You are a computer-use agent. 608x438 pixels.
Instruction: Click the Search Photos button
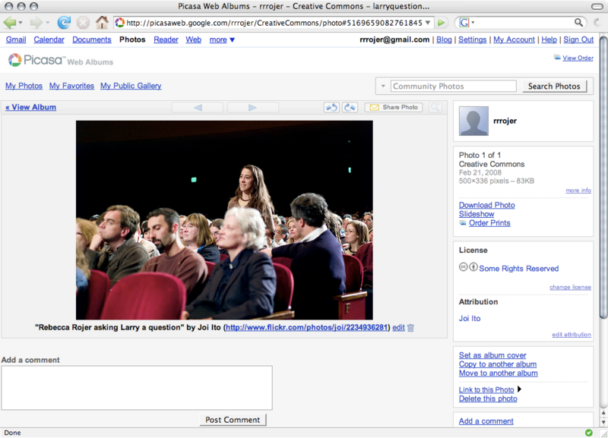pyautogui.click(x=554, y=87)
